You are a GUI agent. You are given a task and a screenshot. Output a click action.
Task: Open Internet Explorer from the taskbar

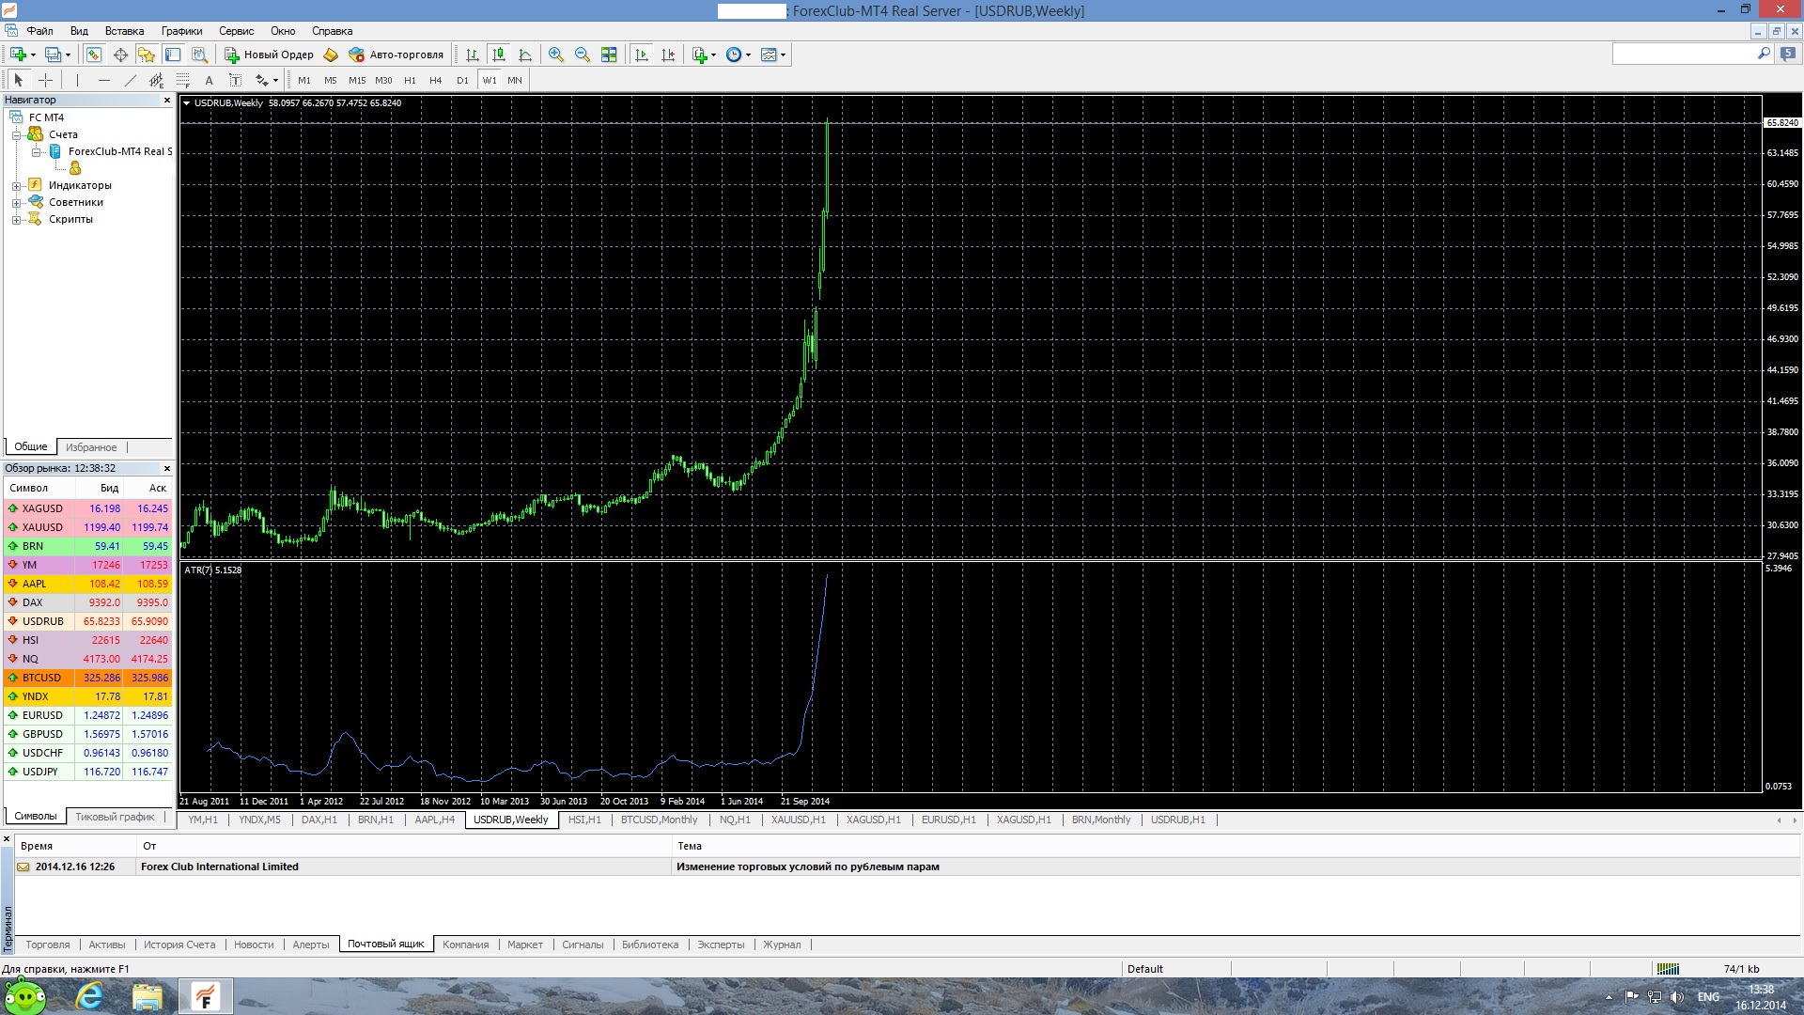(x=89, y=996)
